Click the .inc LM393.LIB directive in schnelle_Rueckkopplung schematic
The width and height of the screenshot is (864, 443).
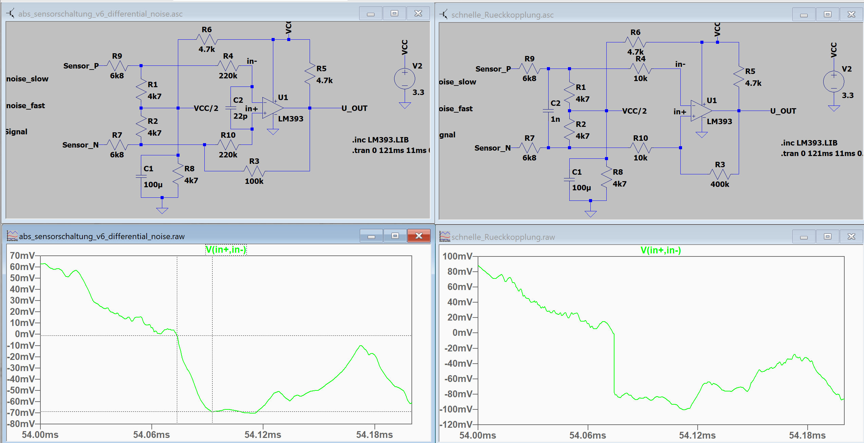click(x=809, y=143)
